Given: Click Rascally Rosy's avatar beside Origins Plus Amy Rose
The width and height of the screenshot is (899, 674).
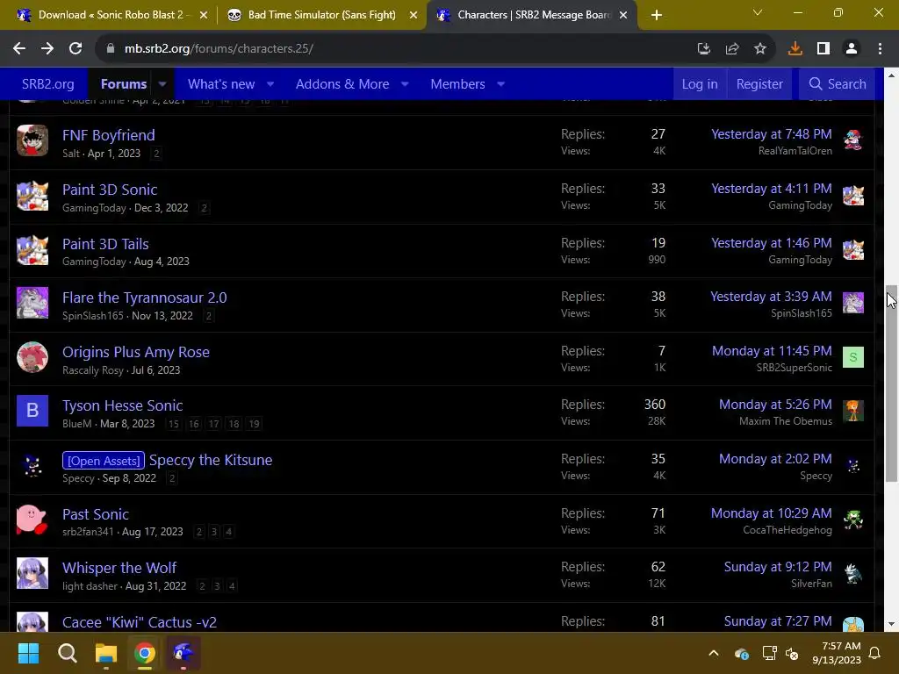Looking at the screenshot, I should (32, 357).
